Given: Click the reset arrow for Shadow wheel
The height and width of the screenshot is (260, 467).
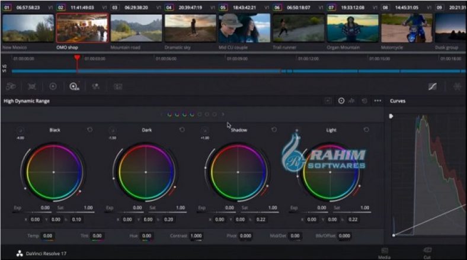Looking at the screenshot, I should point(274,130).
